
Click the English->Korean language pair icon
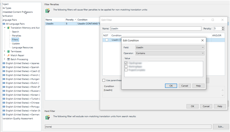[x=4, y=95]
